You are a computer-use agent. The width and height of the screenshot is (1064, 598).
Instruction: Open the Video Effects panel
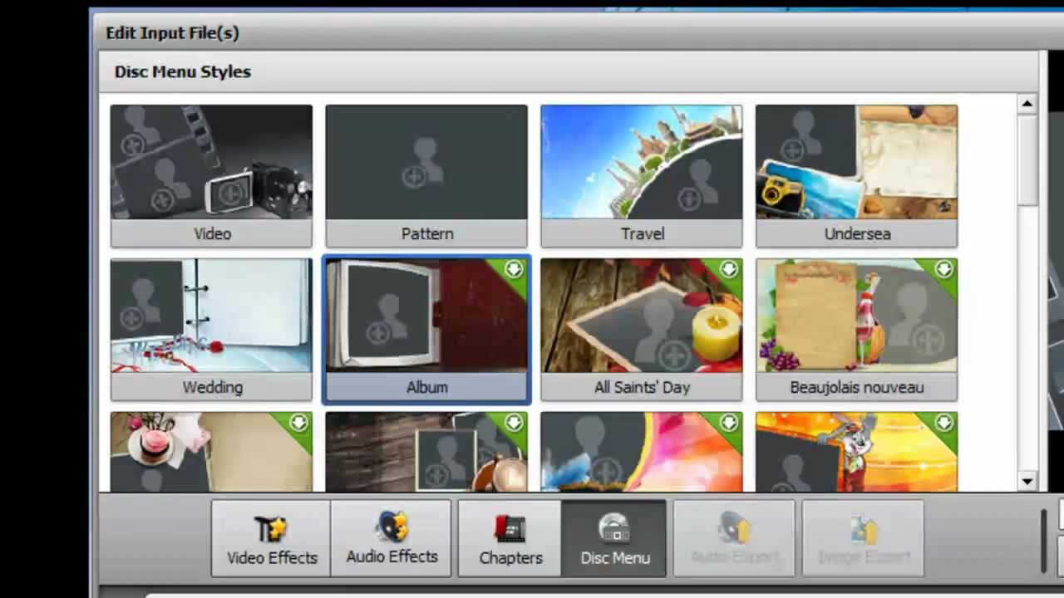(x=271, y=538)
